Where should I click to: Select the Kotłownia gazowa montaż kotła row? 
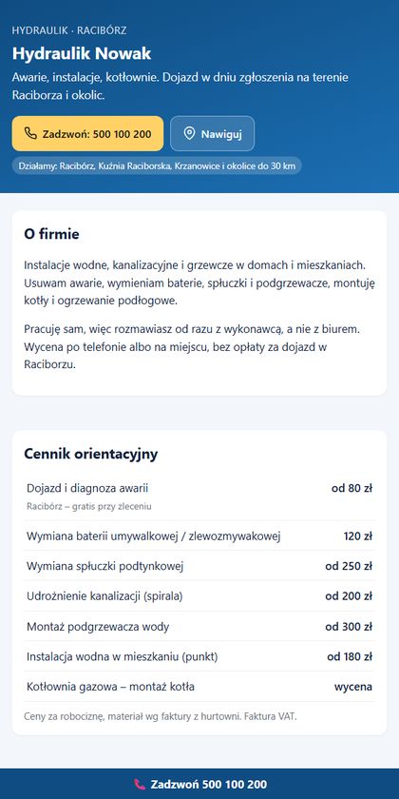click(199, 687)
